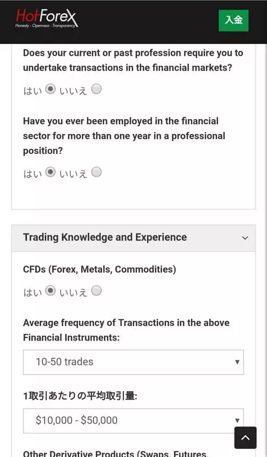Image resolution: width=267 pixels, height=457 pixels.
Task: Collapse Trading Knowledge and Experience chevron
Action: (245, 238)
